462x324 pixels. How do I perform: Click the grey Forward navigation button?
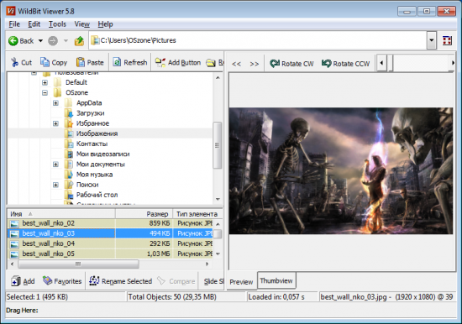point(53,40)
